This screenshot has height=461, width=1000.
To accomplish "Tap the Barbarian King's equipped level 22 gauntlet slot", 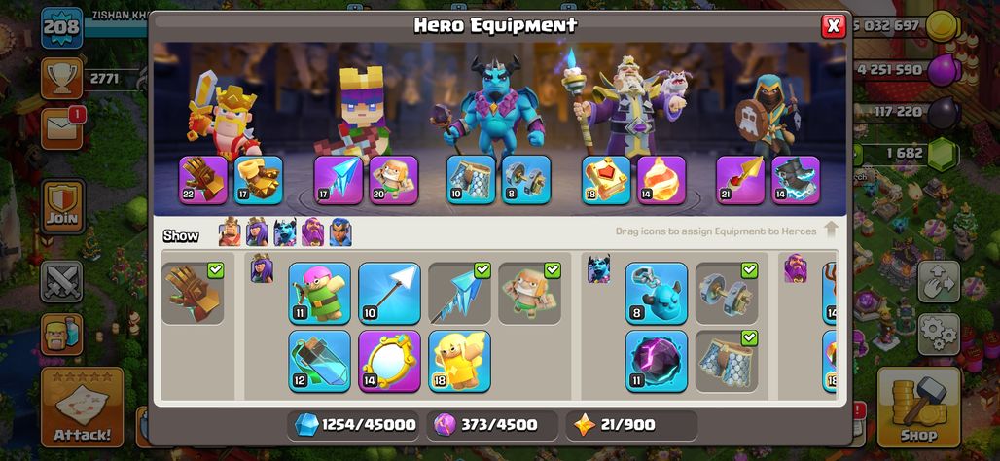I will [202, 180].
